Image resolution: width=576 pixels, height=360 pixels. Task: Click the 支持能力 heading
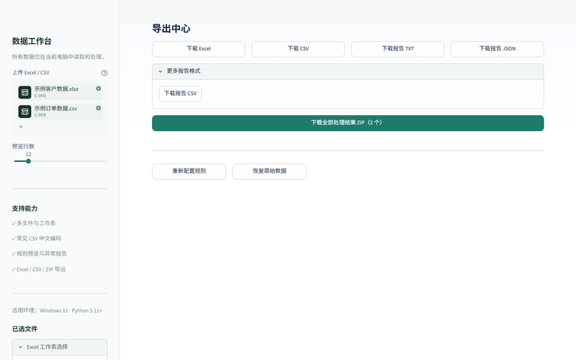pos(24,209)
